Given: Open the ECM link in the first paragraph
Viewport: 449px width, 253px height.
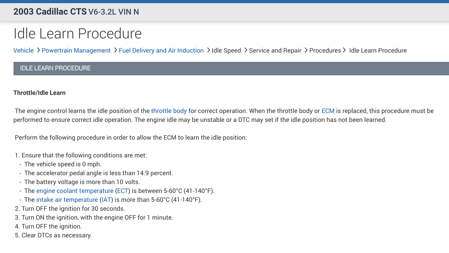Looking at the screenshot, I should (328, 111).
